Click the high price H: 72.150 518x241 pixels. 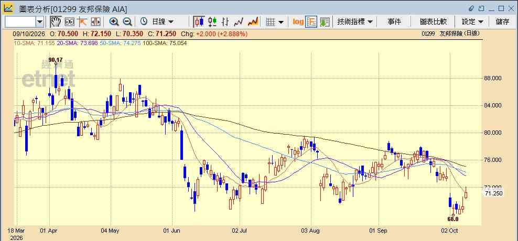pos(97,34)
